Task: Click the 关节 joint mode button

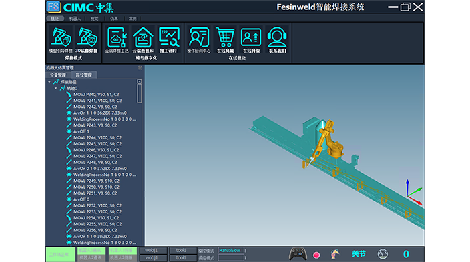Action: (x=359, y=254)
